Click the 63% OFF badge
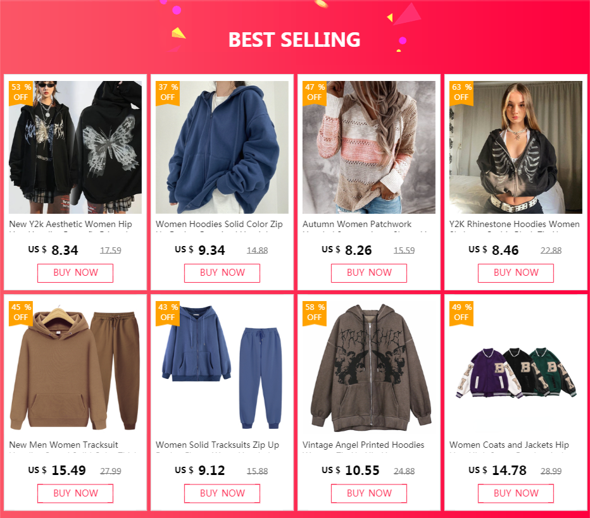This screenshot has width=590, height=518. pyautogui.click(x=461, y=92)
